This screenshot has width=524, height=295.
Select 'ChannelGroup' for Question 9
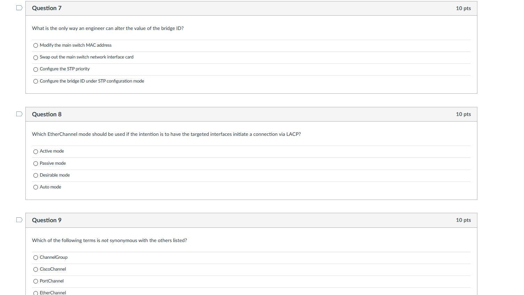(35, 258)
